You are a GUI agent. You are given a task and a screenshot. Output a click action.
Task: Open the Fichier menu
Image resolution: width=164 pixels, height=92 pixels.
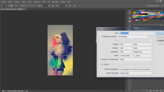tap(4, 2)
